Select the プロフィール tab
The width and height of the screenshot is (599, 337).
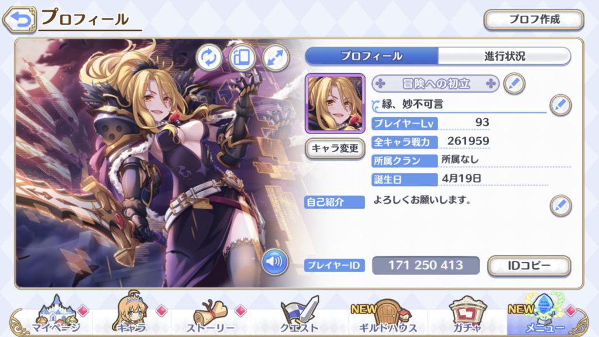[371, 56]
